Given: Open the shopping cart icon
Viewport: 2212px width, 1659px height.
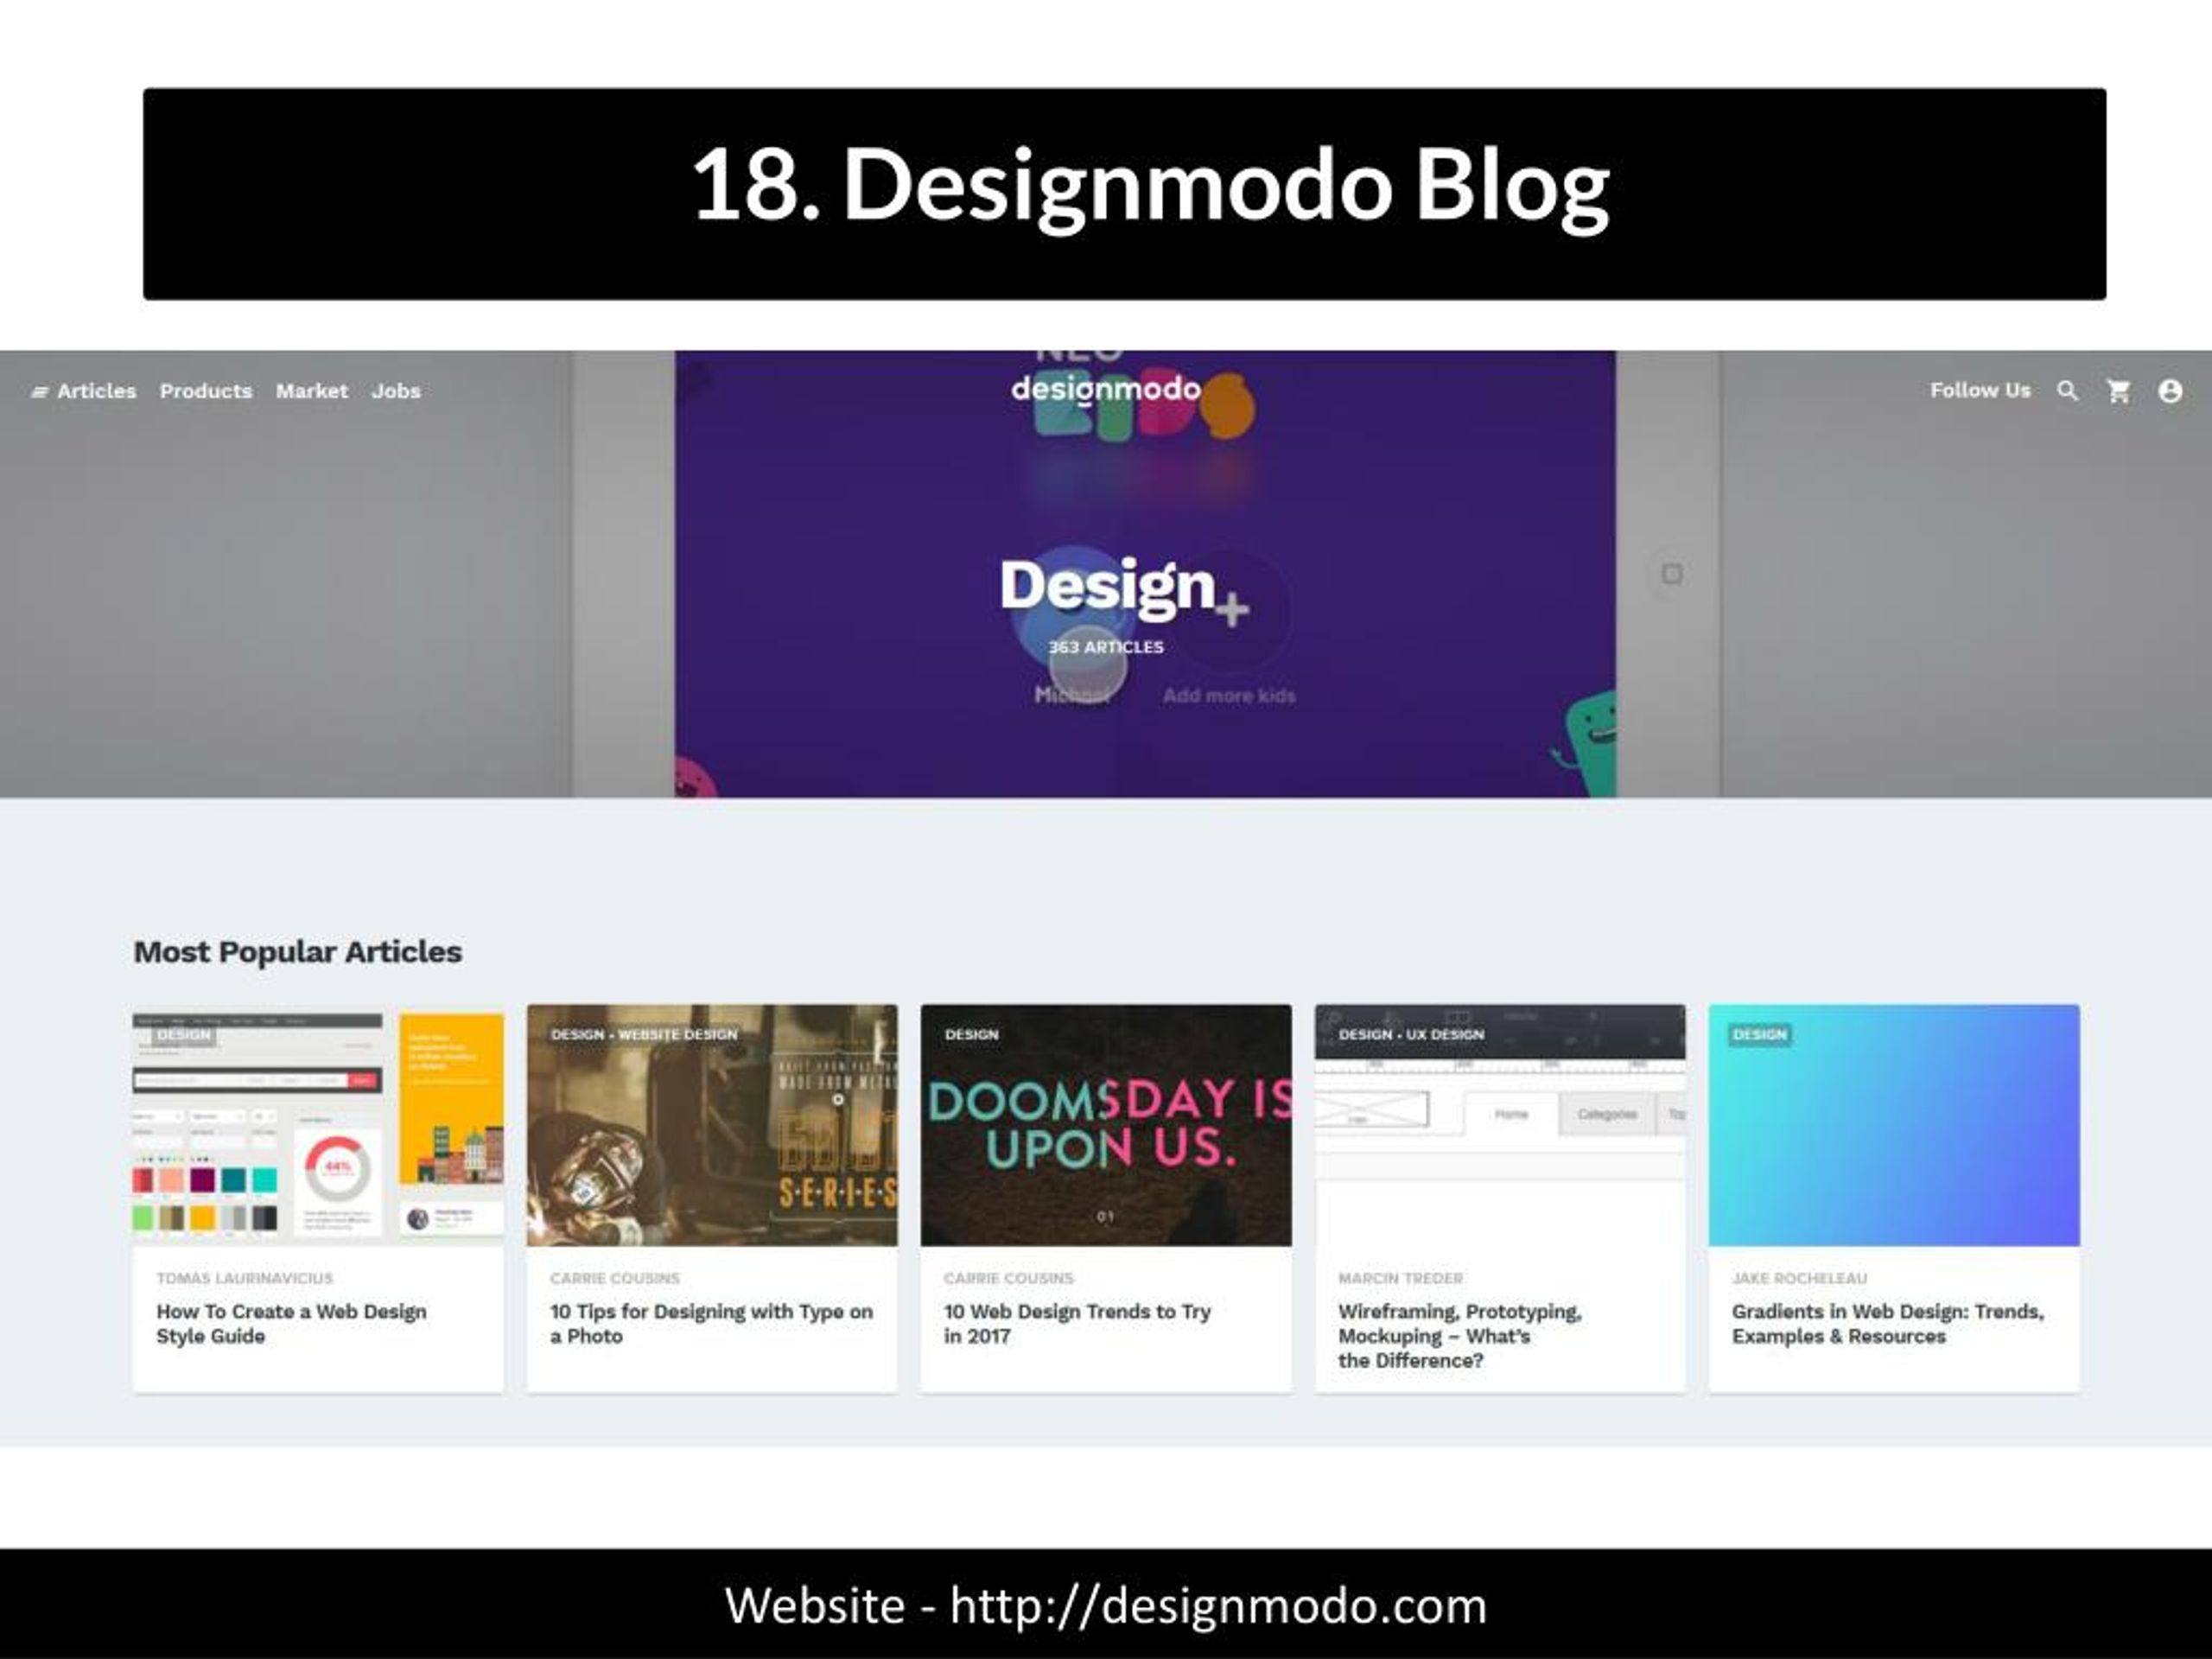Looking at the screenshot, I should tap(2118, 391).
